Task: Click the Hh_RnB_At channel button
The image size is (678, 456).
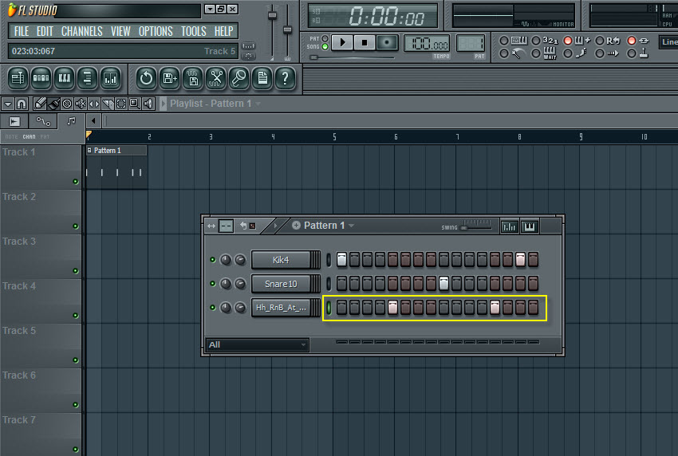Action: click(281, 307)
